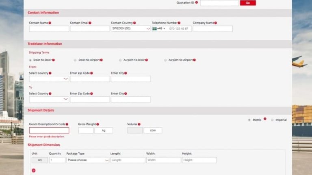Select the Door-to-Airport shipping term
Viewport: 312px width, 175px height.
[x=75, y=60]
